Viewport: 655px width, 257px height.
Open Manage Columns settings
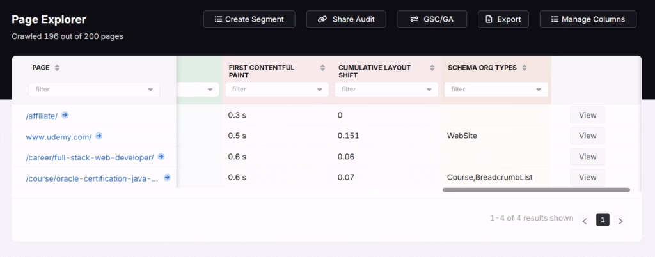click(x=588, y=19)
